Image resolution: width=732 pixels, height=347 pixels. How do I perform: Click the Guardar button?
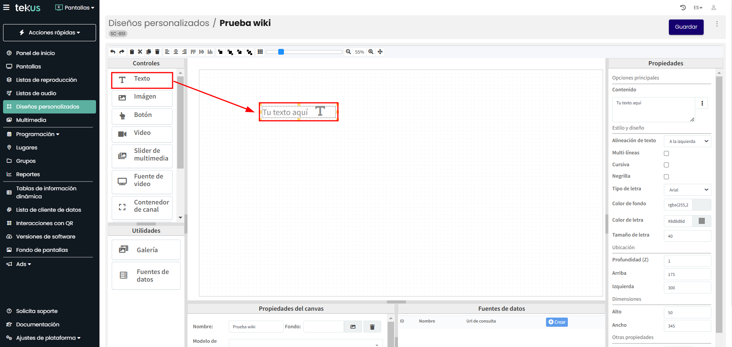click(x=686, y=27)
